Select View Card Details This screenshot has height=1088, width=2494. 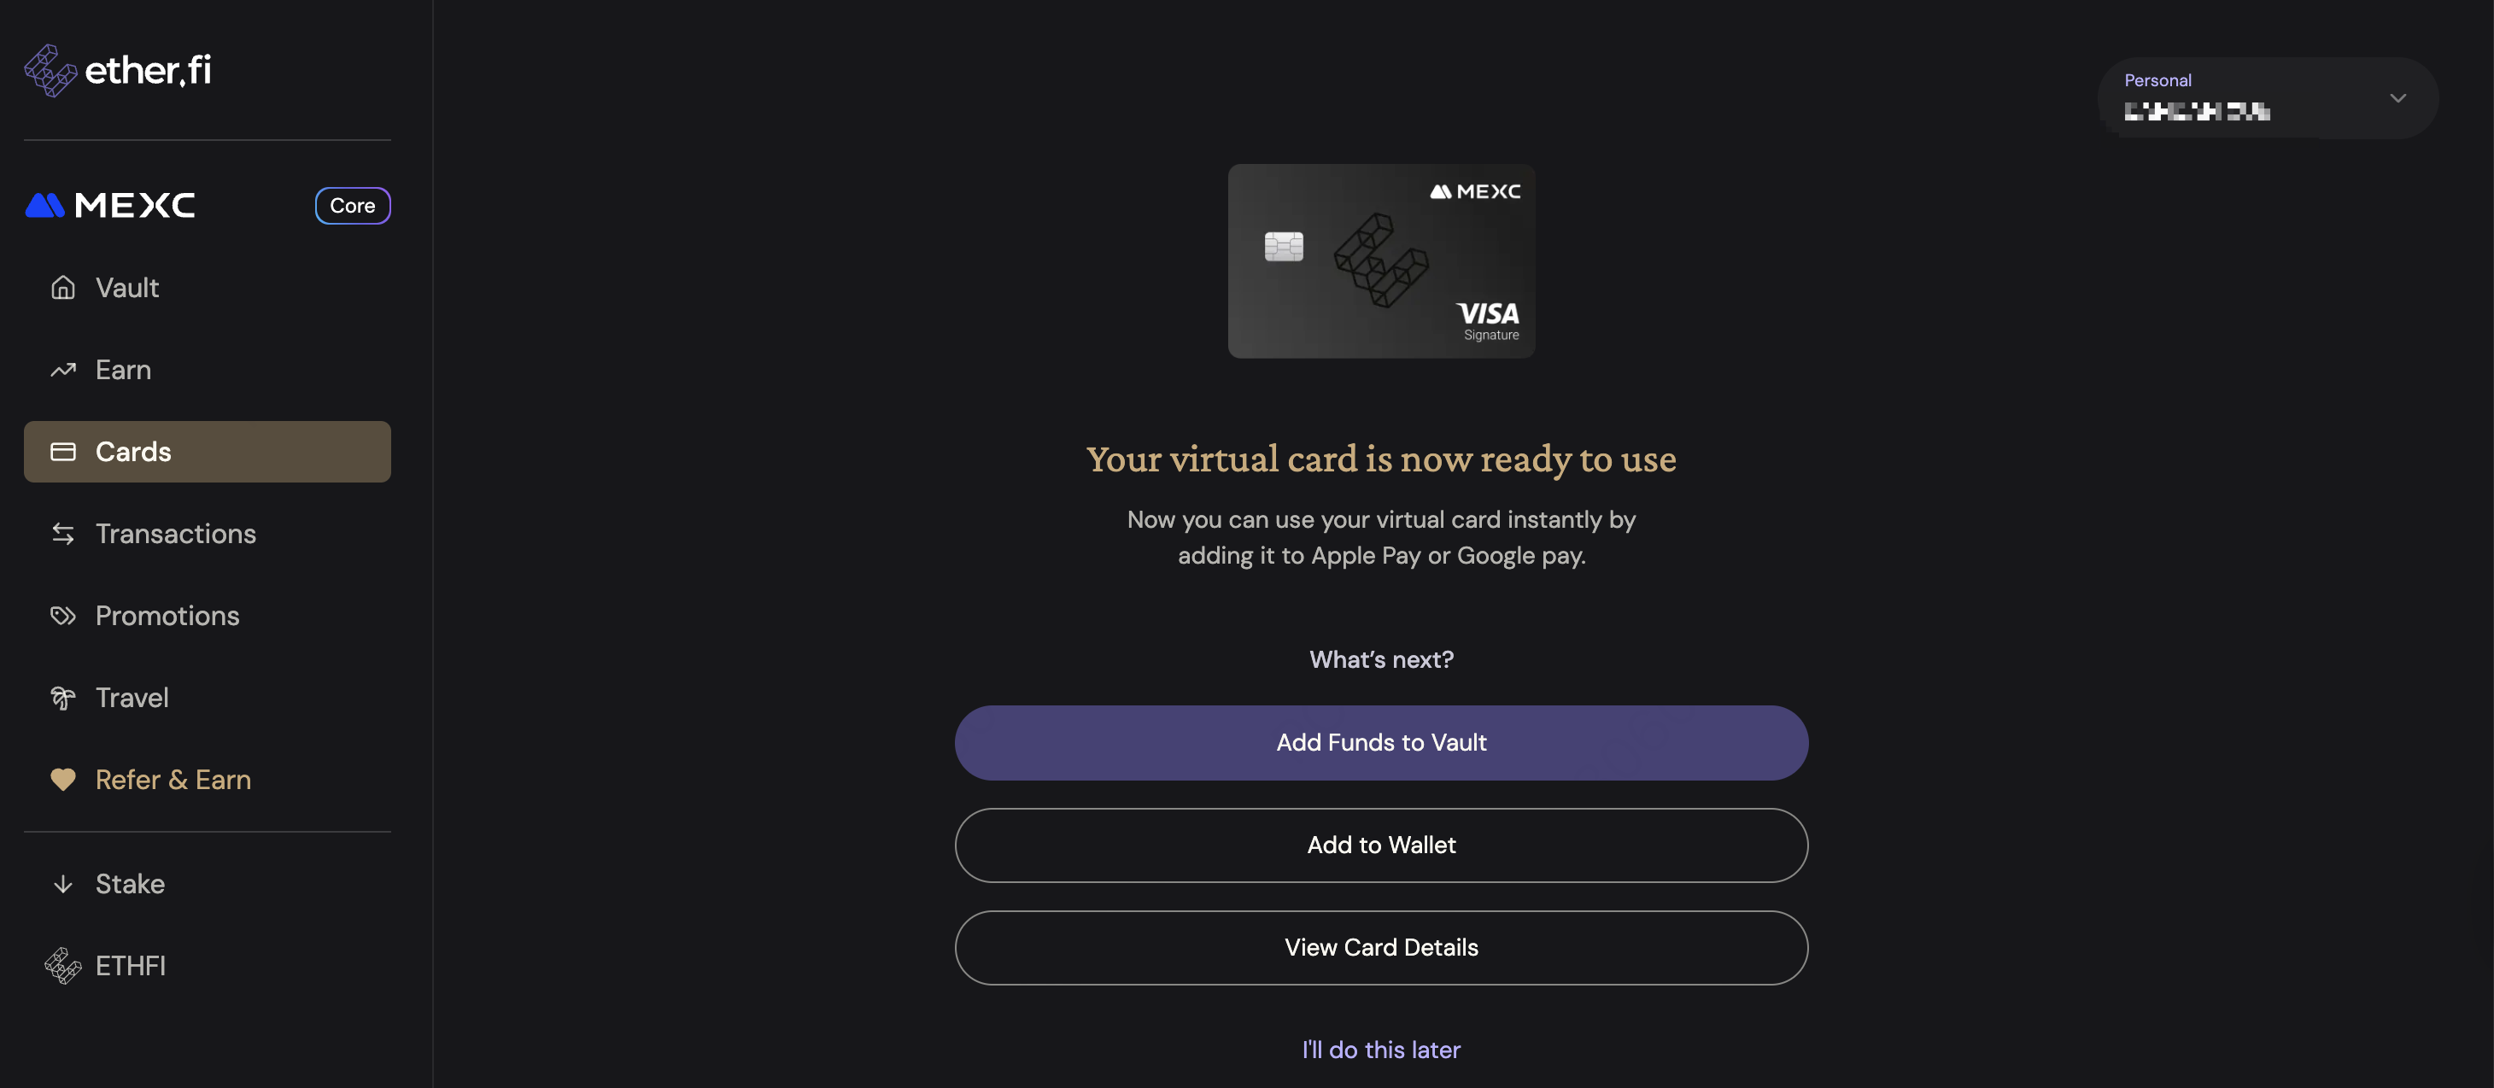click(1380, 948)
